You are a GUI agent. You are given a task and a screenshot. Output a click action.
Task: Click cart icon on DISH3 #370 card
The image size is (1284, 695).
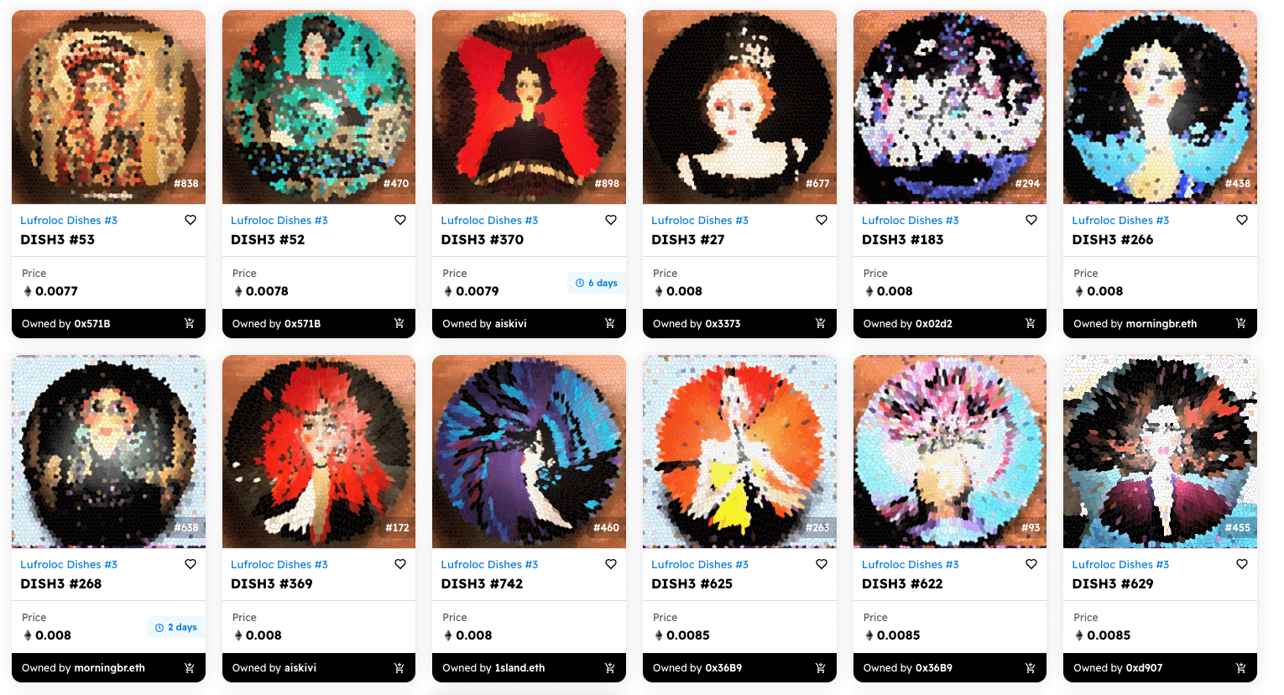click(x=610, y=323)
